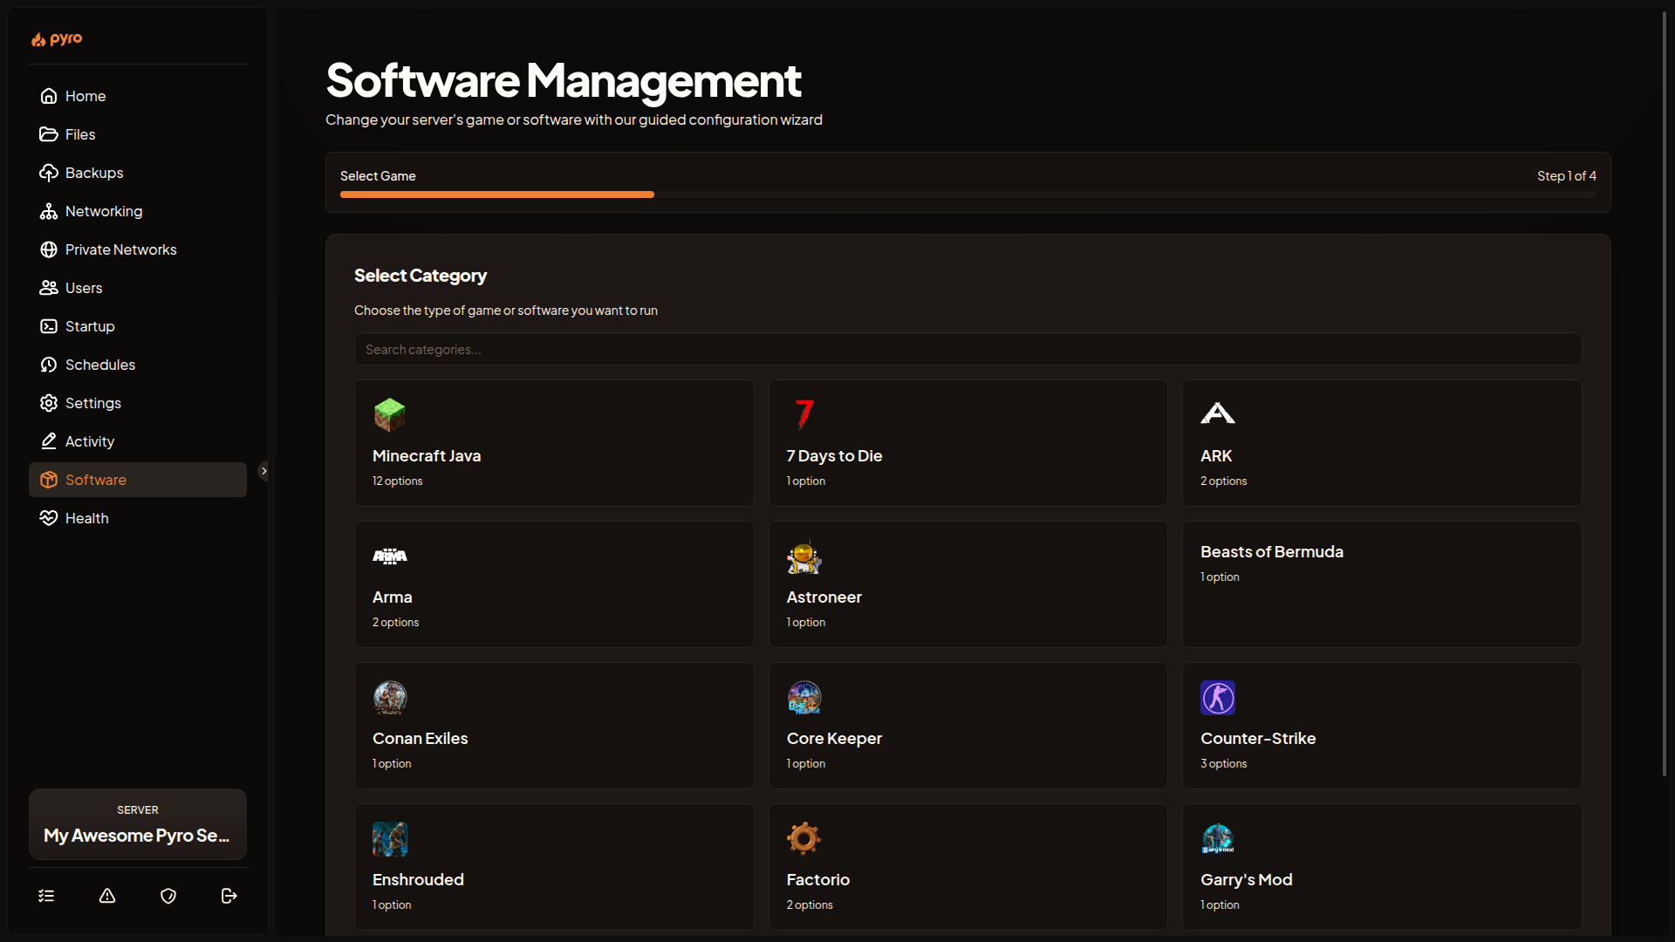Image resolution: width=1675 pixels, height=942 pixels.
Task: View Activity log
Action: pos(138,441)
